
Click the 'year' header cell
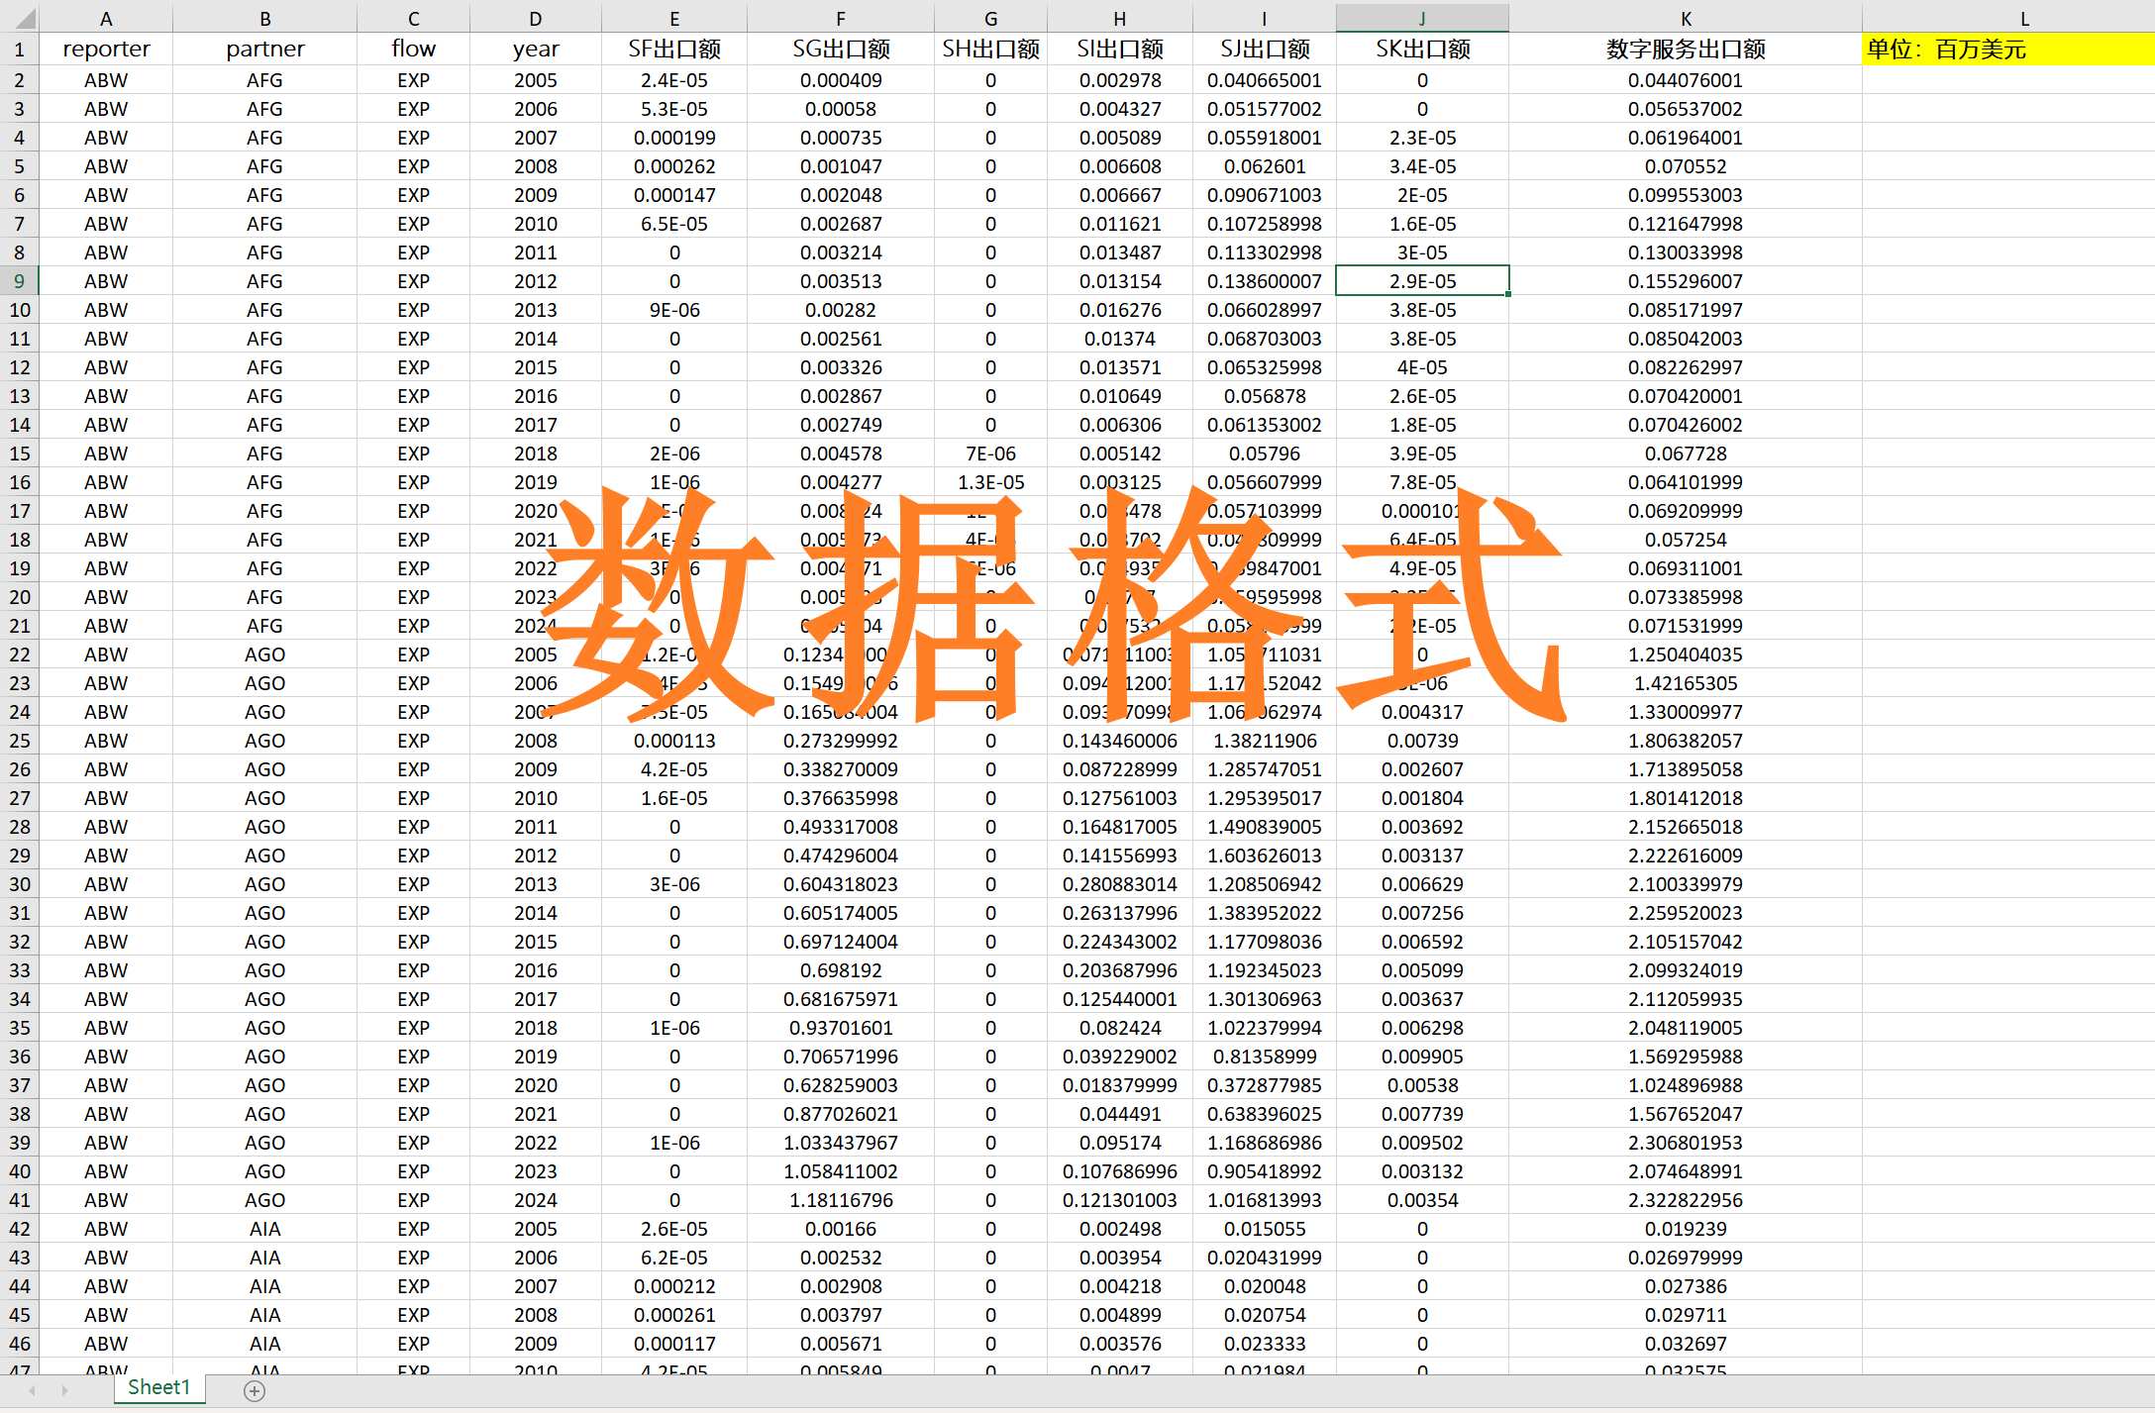pyautogui.click(x=535, y=50)
